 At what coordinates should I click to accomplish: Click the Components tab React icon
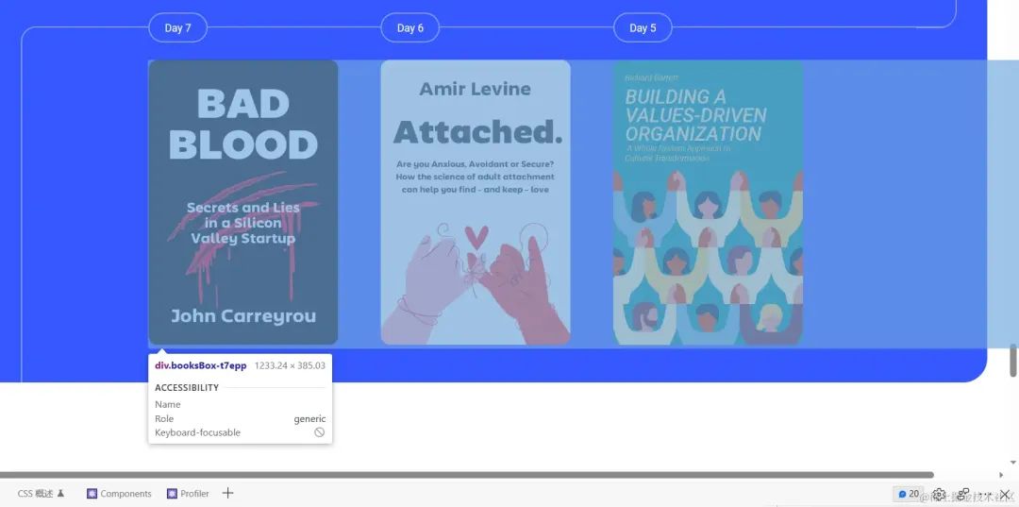click(x=92, y=494)
